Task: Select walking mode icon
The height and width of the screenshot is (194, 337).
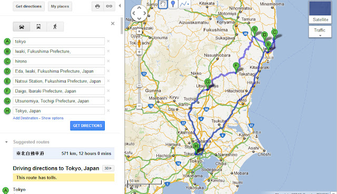Action: tap(55, 27)
